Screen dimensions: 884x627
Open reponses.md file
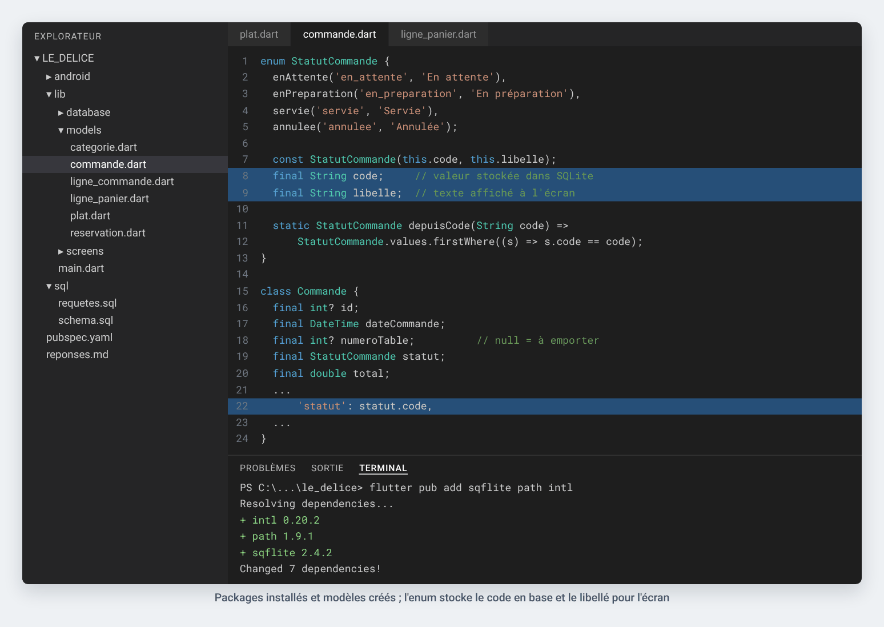(125, 355)
